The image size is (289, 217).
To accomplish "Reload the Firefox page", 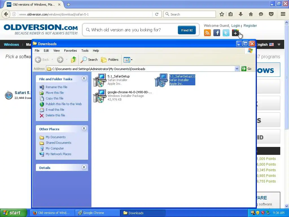I will [157, 14].
